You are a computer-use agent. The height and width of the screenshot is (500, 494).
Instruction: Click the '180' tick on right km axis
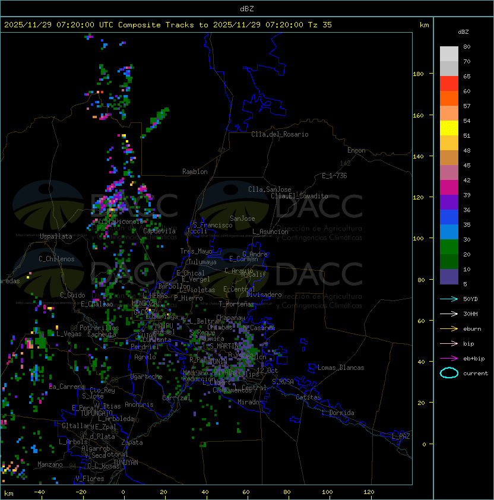tap(418, 74)
